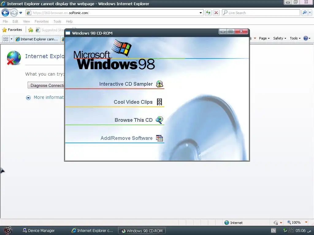Open the Suggested Sites link

click(50, 30)
